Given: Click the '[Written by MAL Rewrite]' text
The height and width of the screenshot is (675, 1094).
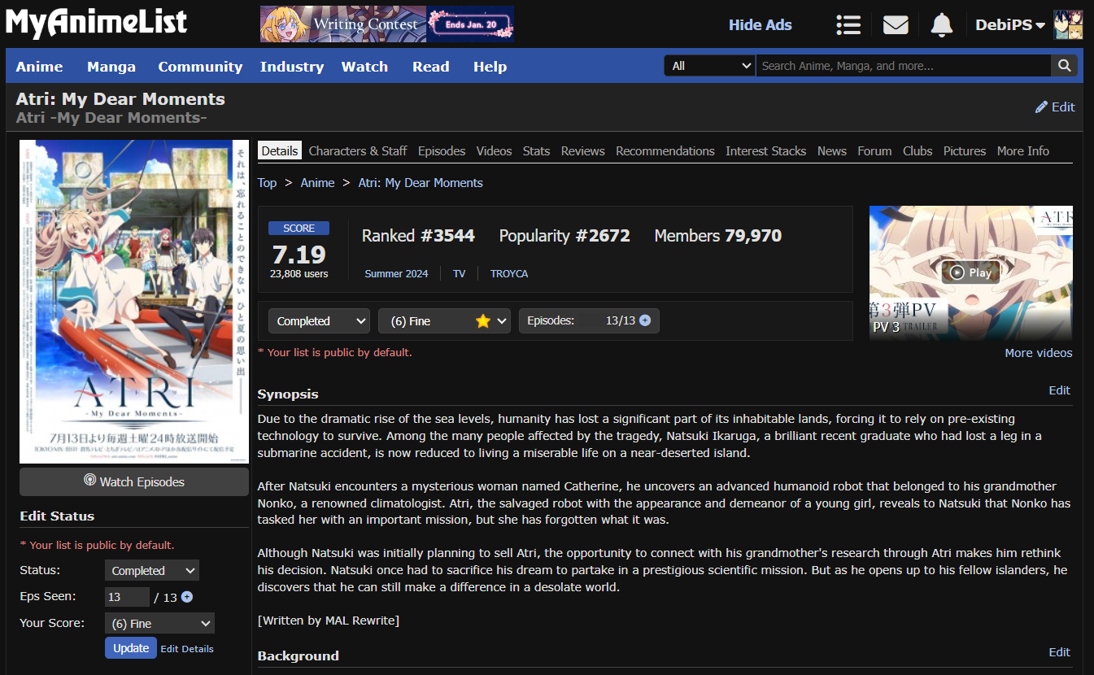Looking at the screenshot, I should 329,621.
